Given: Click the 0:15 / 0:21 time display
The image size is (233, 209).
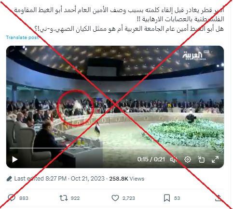Looking at the screenshot, I should point(151,159).
